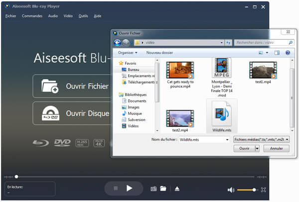Click the Stop playback button
299x202 pixels.
pyautogui.click(x=116, y=189)
